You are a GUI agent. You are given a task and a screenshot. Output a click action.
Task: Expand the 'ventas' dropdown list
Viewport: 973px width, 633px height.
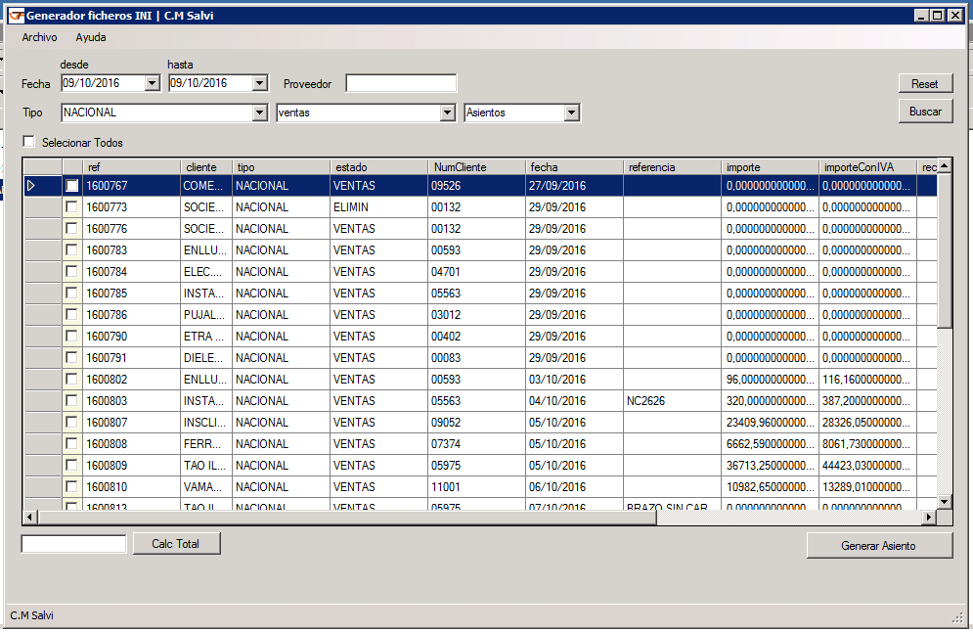click(447, 113)
